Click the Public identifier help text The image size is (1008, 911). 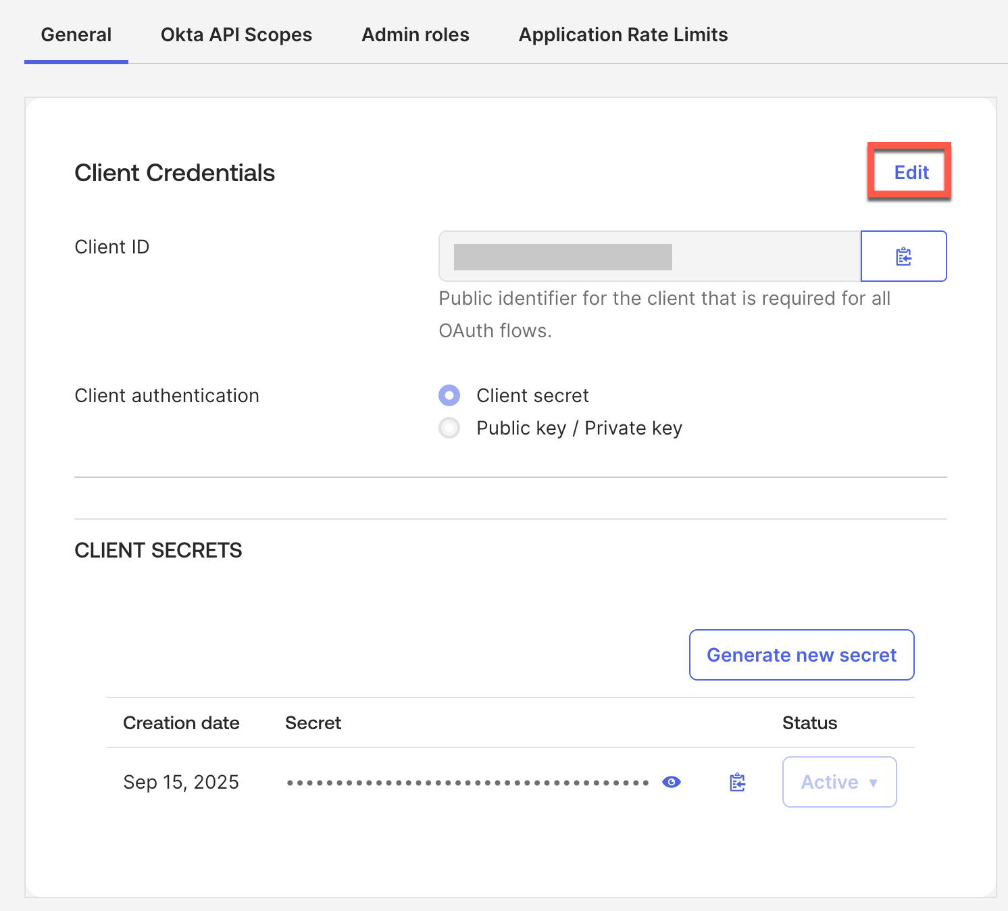coord(665,314)
